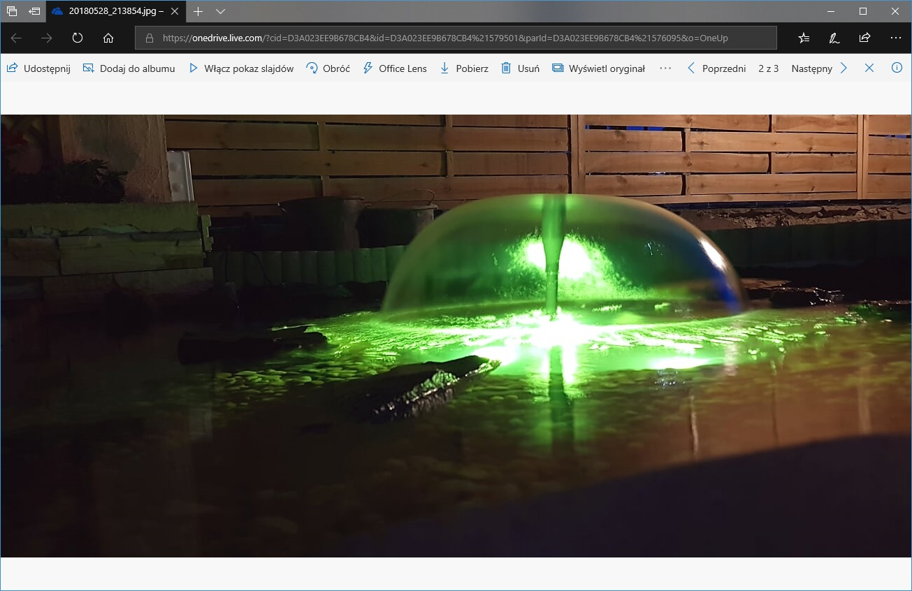Image resolution: width=912 pixels, height=591 pixels.
Task: Click Udostępnij to share the photo
Action: click(38, 68)
